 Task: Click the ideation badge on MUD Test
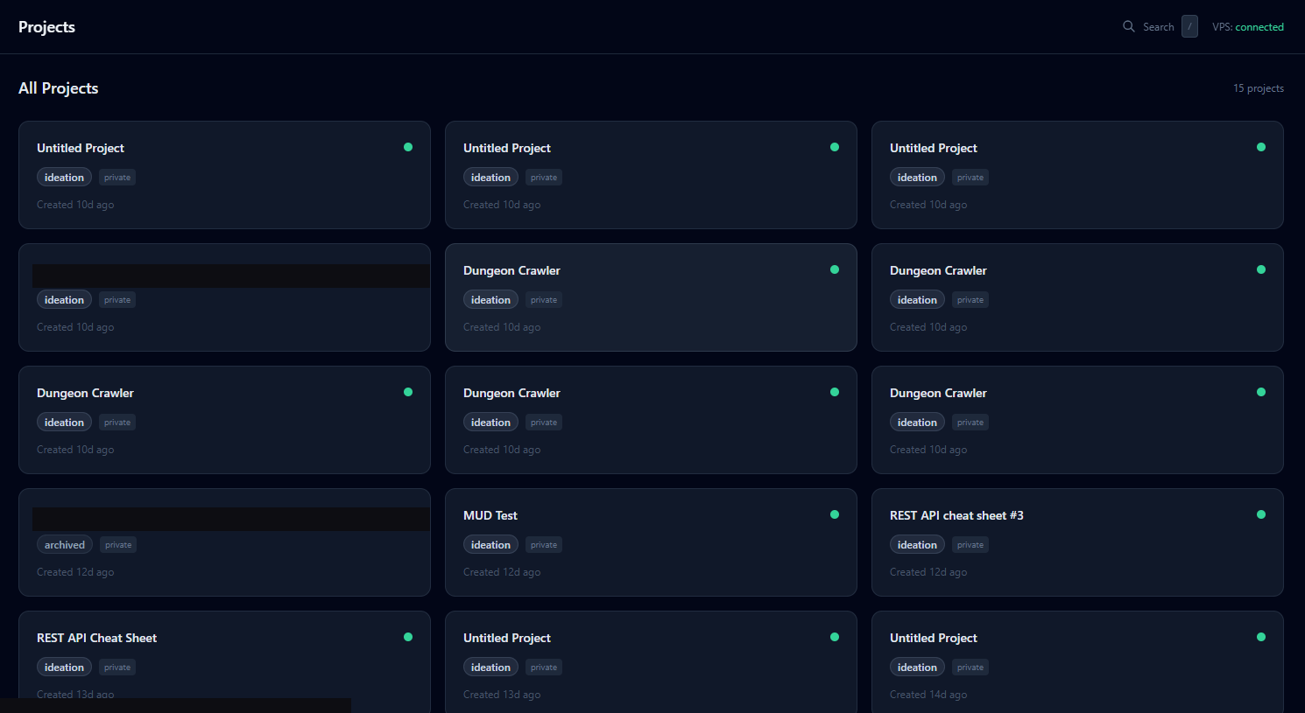490,545
